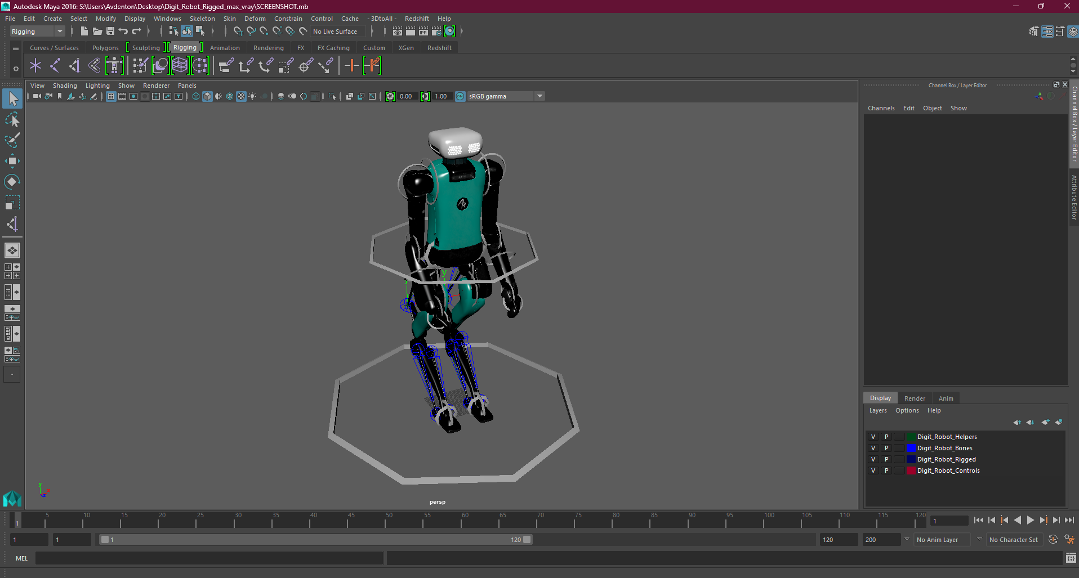Toggle smooth shade all in viewport
Viewport: 1079px width, 578px height.
[207, 96]
